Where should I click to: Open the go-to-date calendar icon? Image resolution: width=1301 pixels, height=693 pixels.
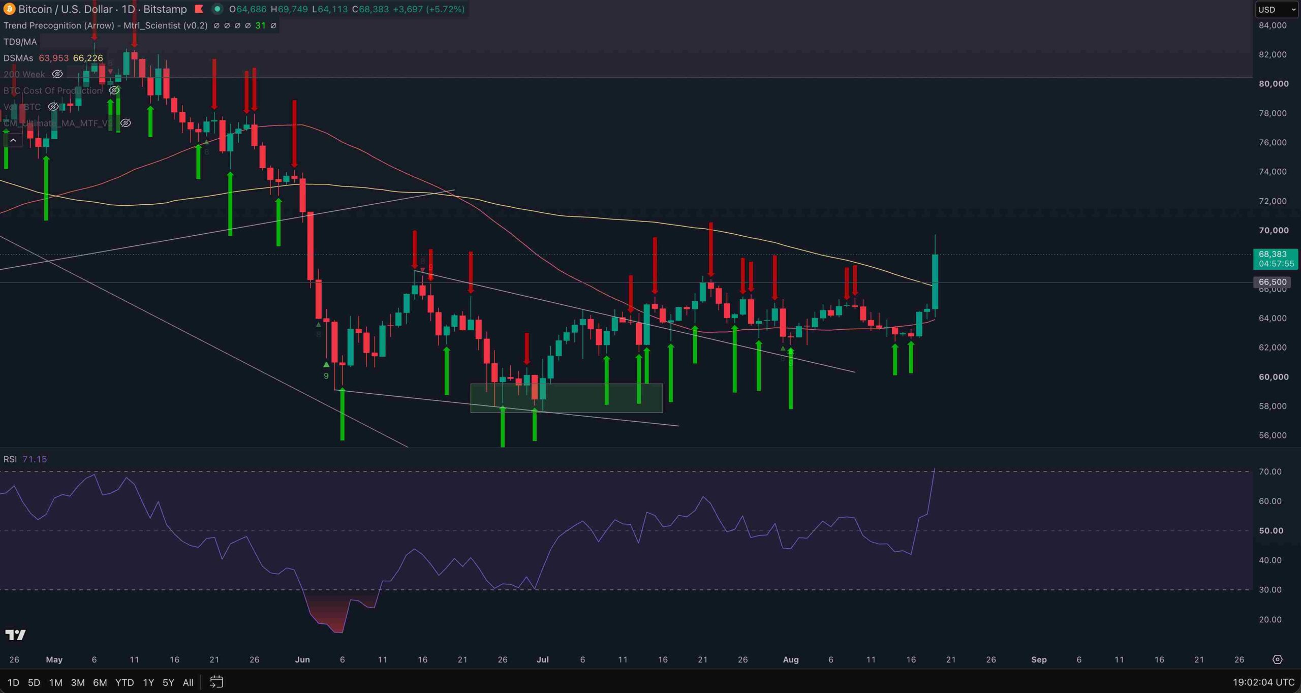coord(216,682)
